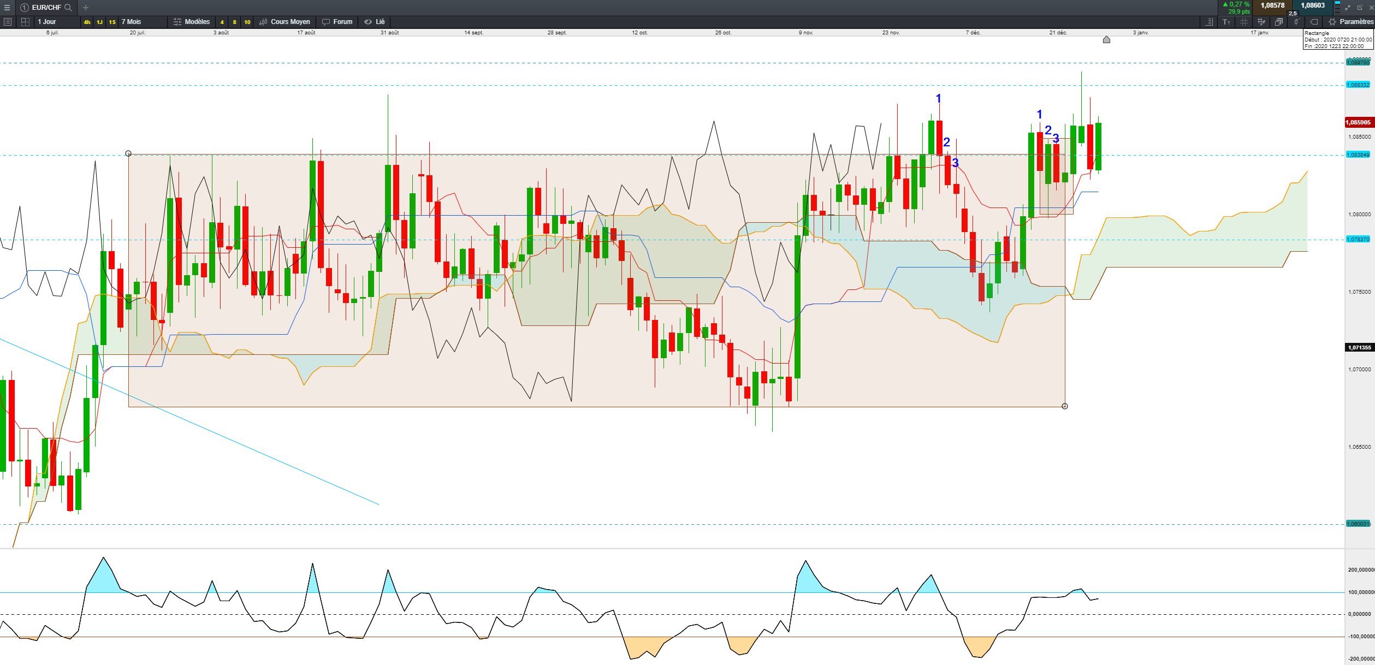Select the 1,078370 horizontal level label
Image resolution: width=1375 pixels, height=665 pixels.
(1358, 240)
